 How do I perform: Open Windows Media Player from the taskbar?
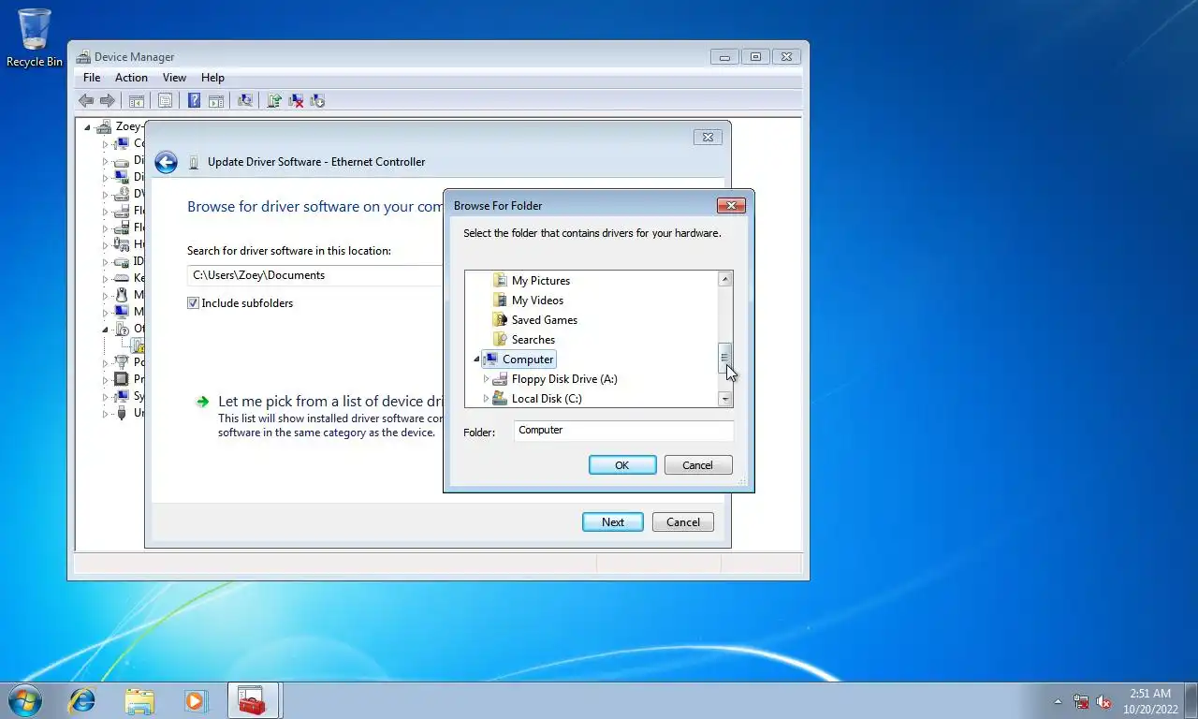(196, 700)
